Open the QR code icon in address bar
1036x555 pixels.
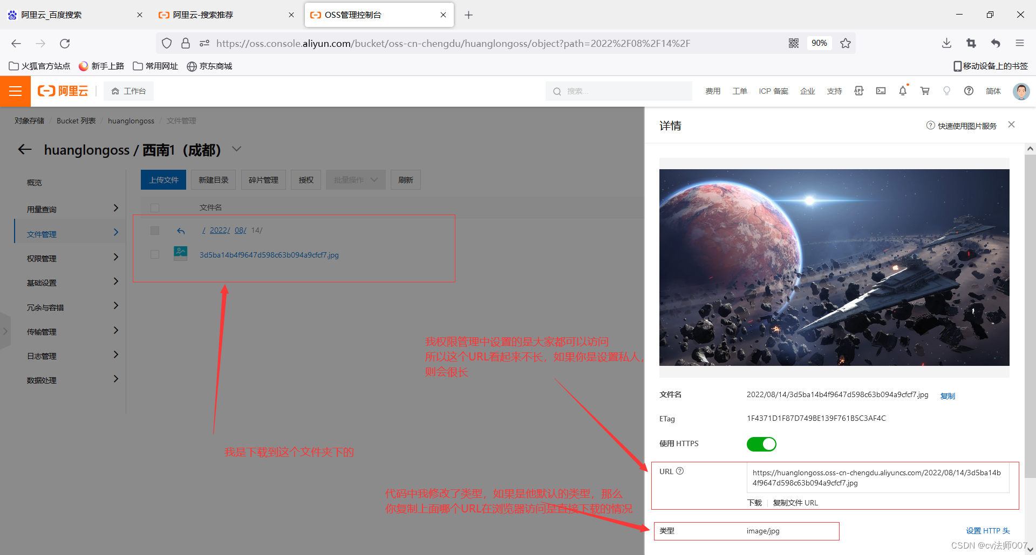[793, 43]
